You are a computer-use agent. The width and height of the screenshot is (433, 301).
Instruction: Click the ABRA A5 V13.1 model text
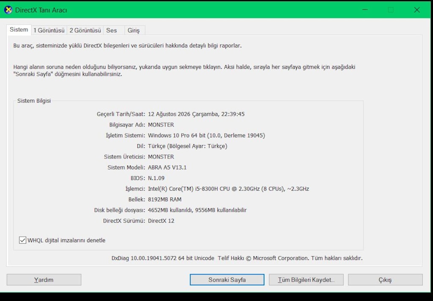click(x=167, y=167)
